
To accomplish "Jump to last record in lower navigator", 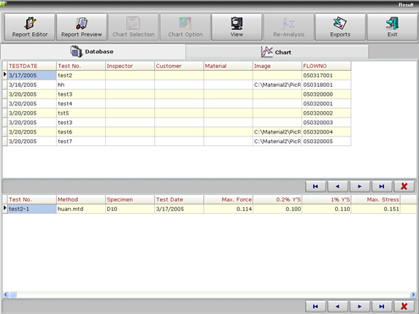I will [382, 306].
